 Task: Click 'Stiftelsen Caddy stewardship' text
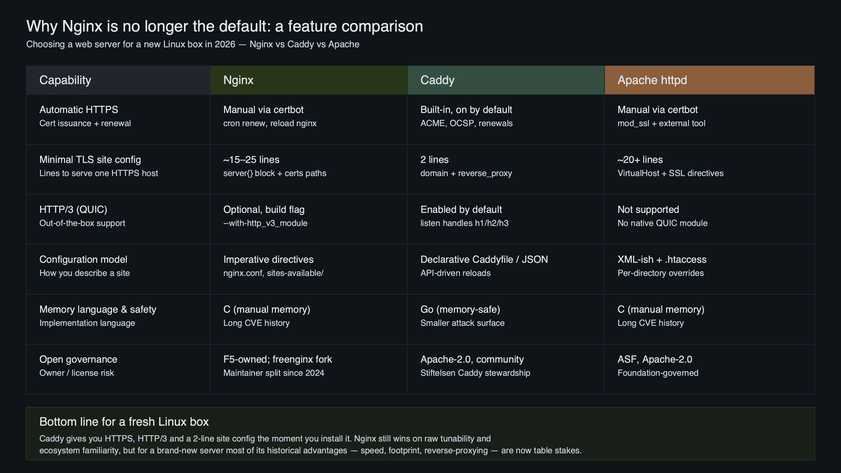(475, 373)
